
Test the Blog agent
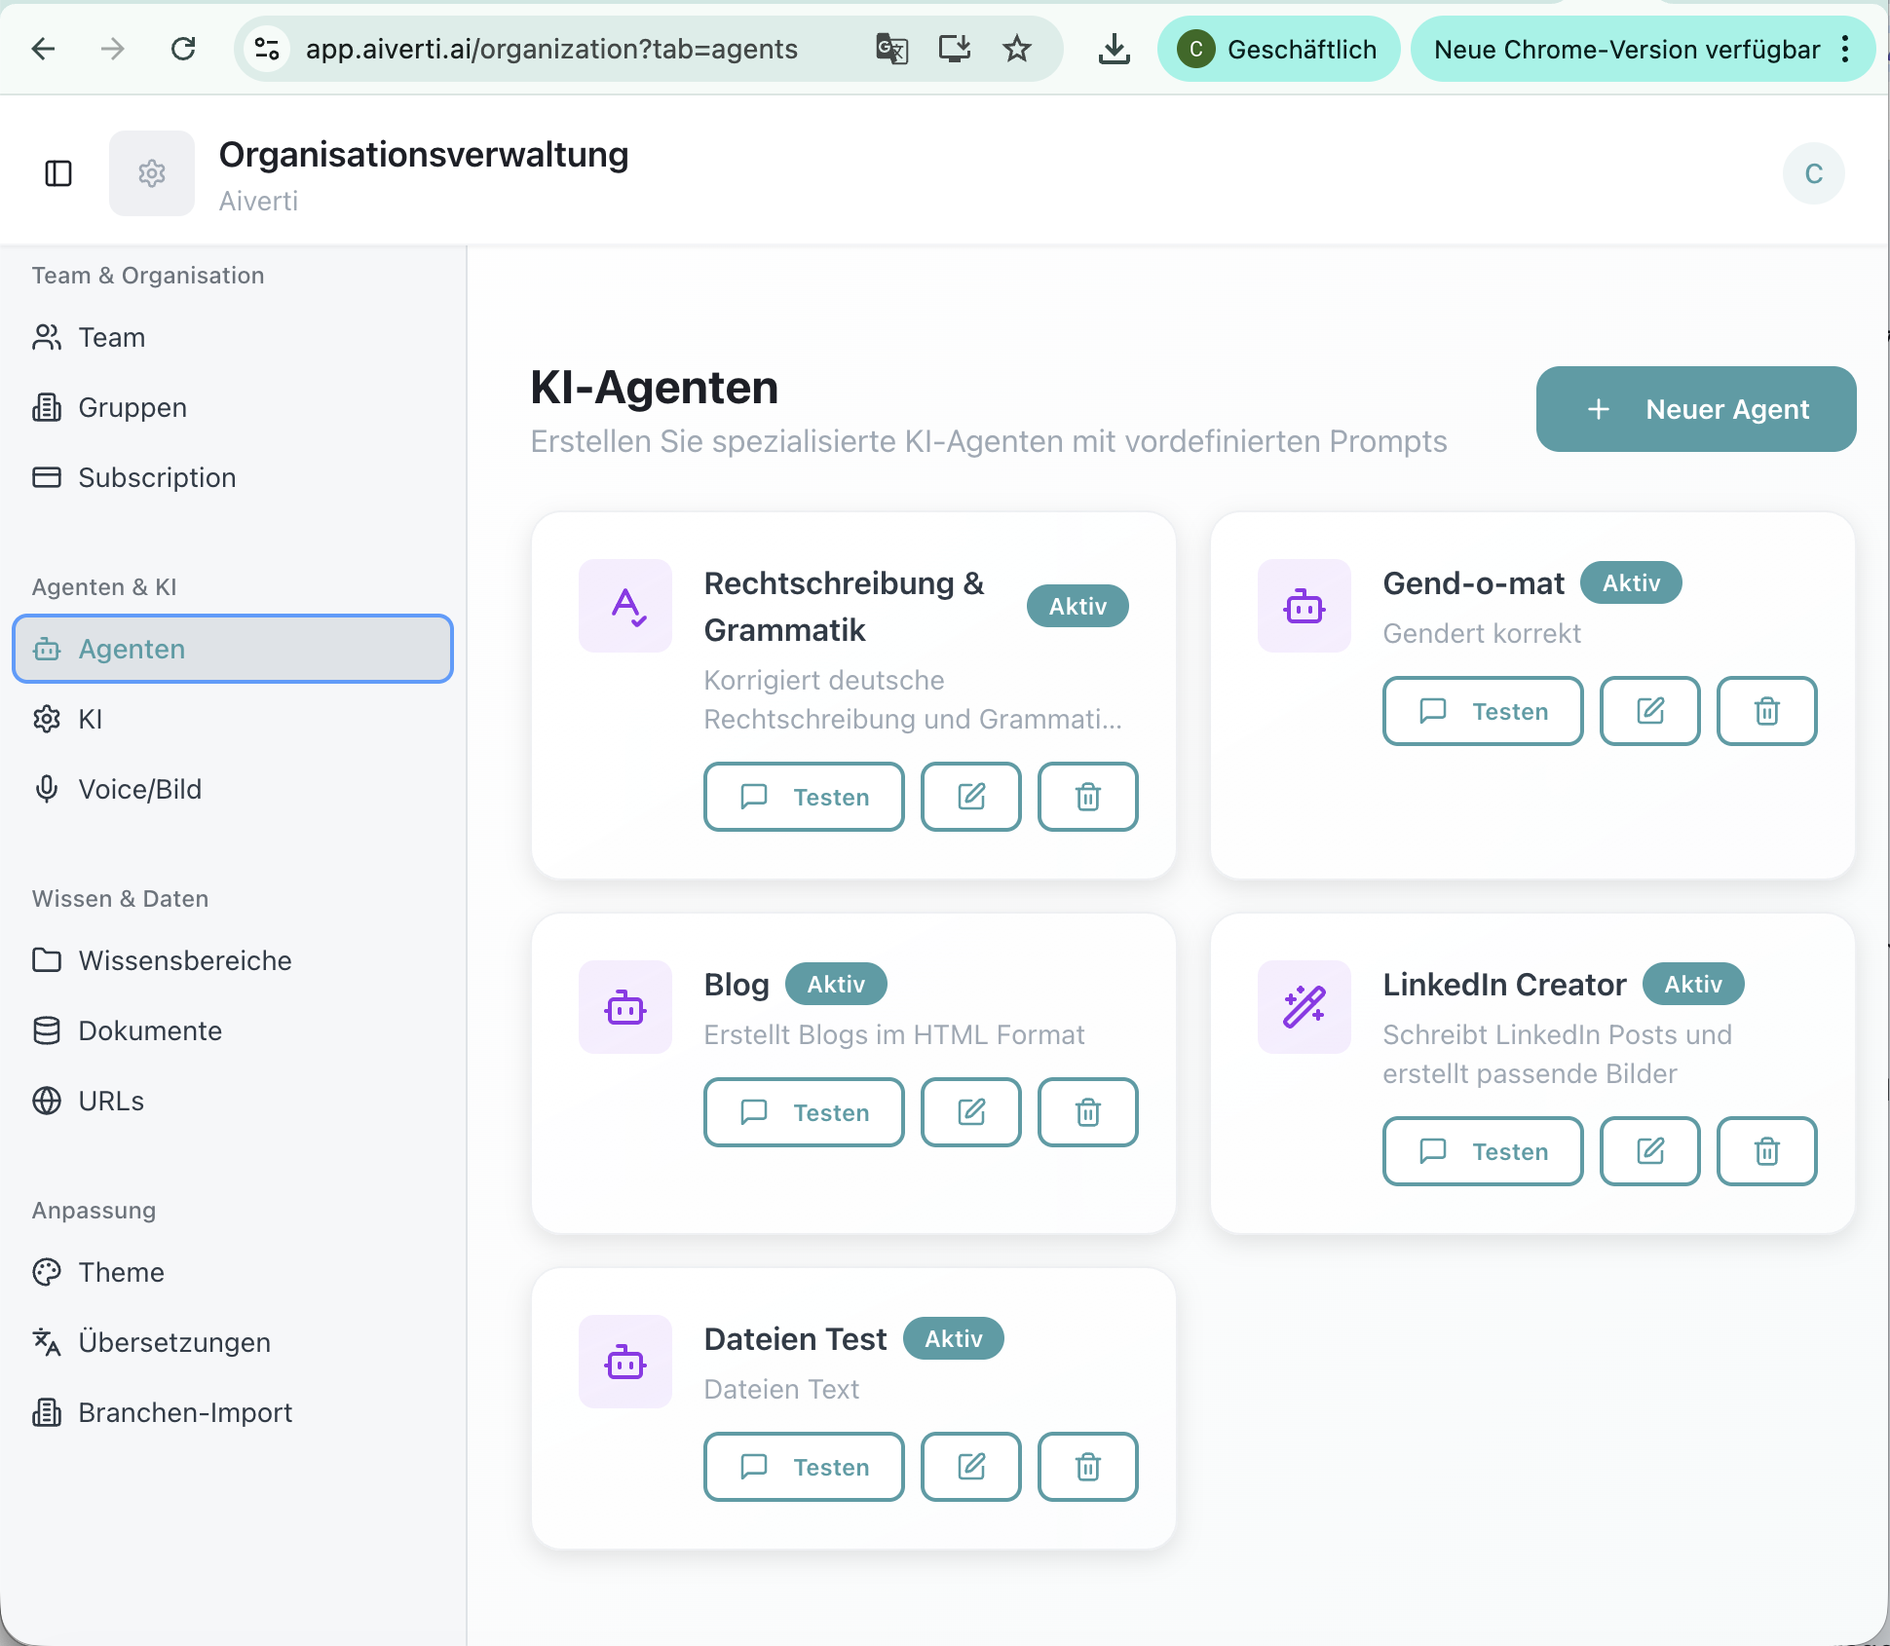pyautogui.click(x=804, y=1112)
